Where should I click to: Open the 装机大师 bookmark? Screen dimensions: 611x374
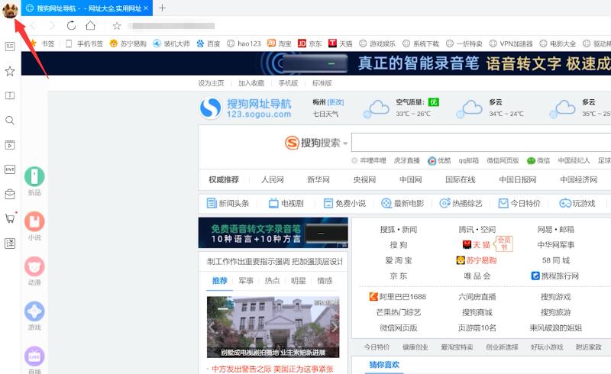[171, 44]
